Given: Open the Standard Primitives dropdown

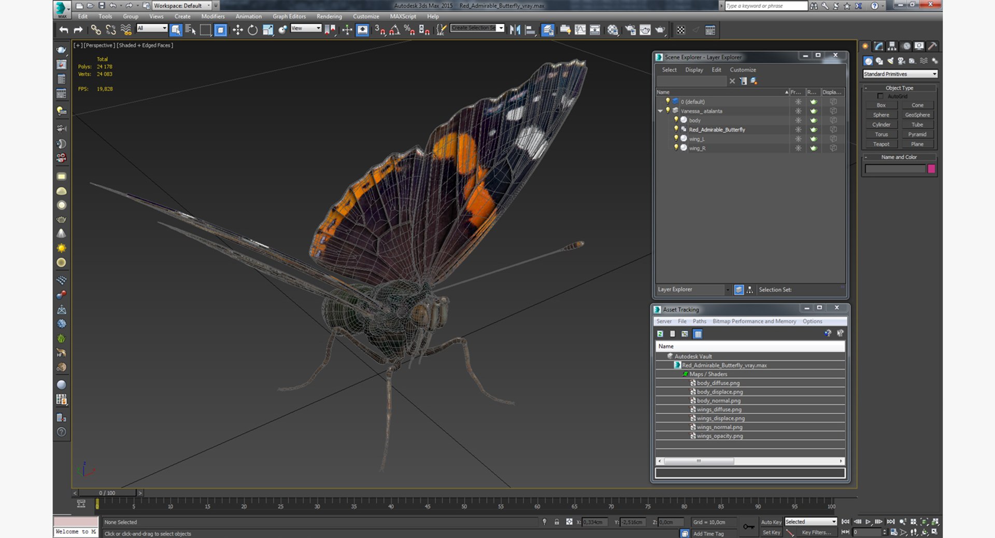Looking at the screenshot, I should (900, 74).
